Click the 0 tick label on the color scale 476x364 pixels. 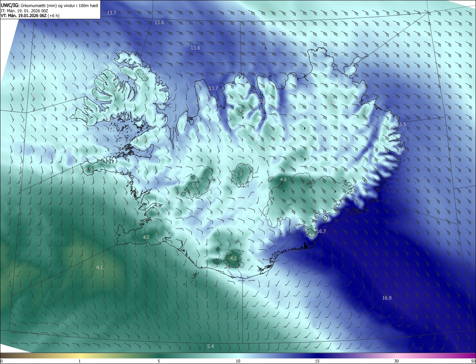(x=1, y=361)
